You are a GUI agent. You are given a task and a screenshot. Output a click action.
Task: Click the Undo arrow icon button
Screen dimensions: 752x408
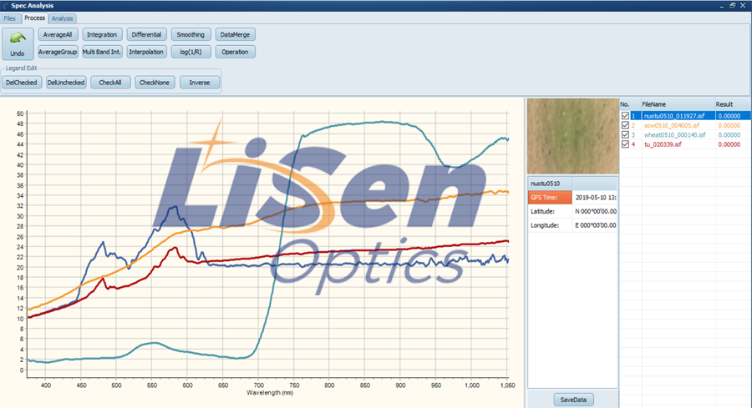click(x=18, y=40)
